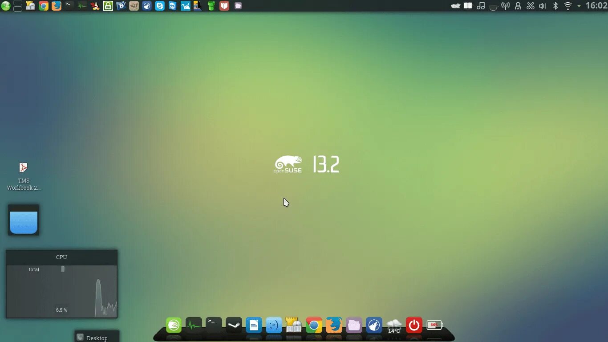The height and width of the screenshot is (342, 608).
Task: Open the purple folder icon in top panel
Action: 238,6
